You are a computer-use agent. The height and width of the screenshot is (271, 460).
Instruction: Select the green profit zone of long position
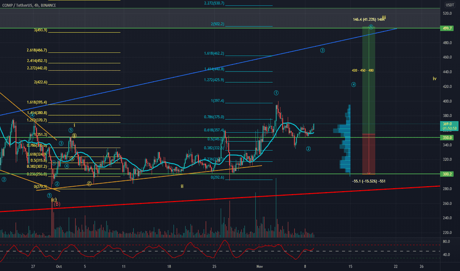click(x=369, y=81)
